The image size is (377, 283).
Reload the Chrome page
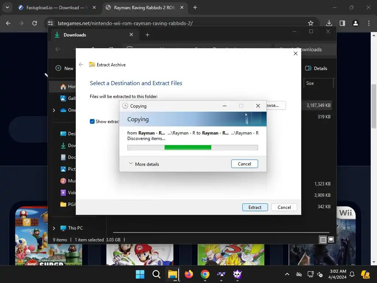(35, 23)
